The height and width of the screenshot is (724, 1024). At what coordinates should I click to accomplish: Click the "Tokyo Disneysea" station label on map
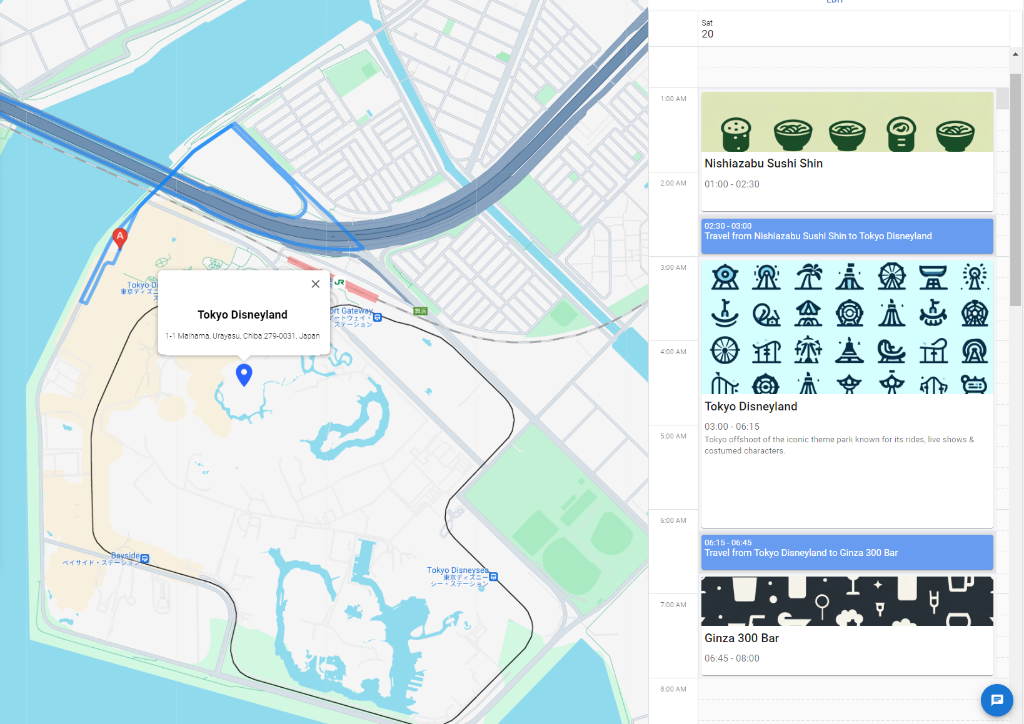[458, 570]
